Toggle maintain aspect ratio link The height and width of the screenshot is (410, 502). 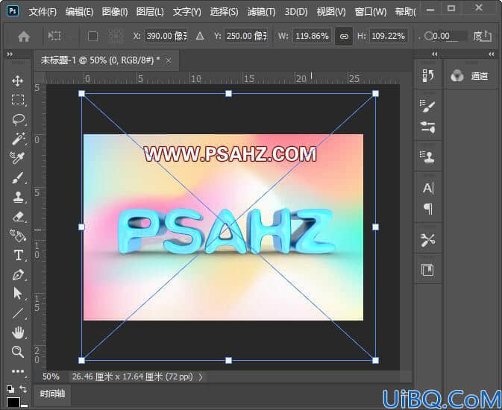(344, 37)
